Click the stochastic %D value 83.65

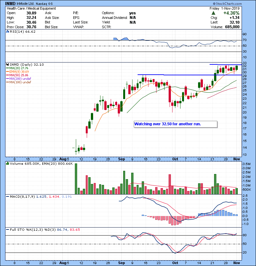75,229
